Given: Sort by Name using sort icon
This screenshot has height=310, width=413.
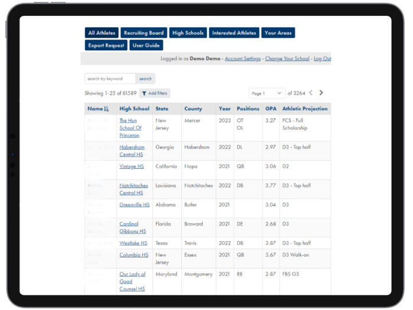Looking at the screenshot, I should 106,109.
